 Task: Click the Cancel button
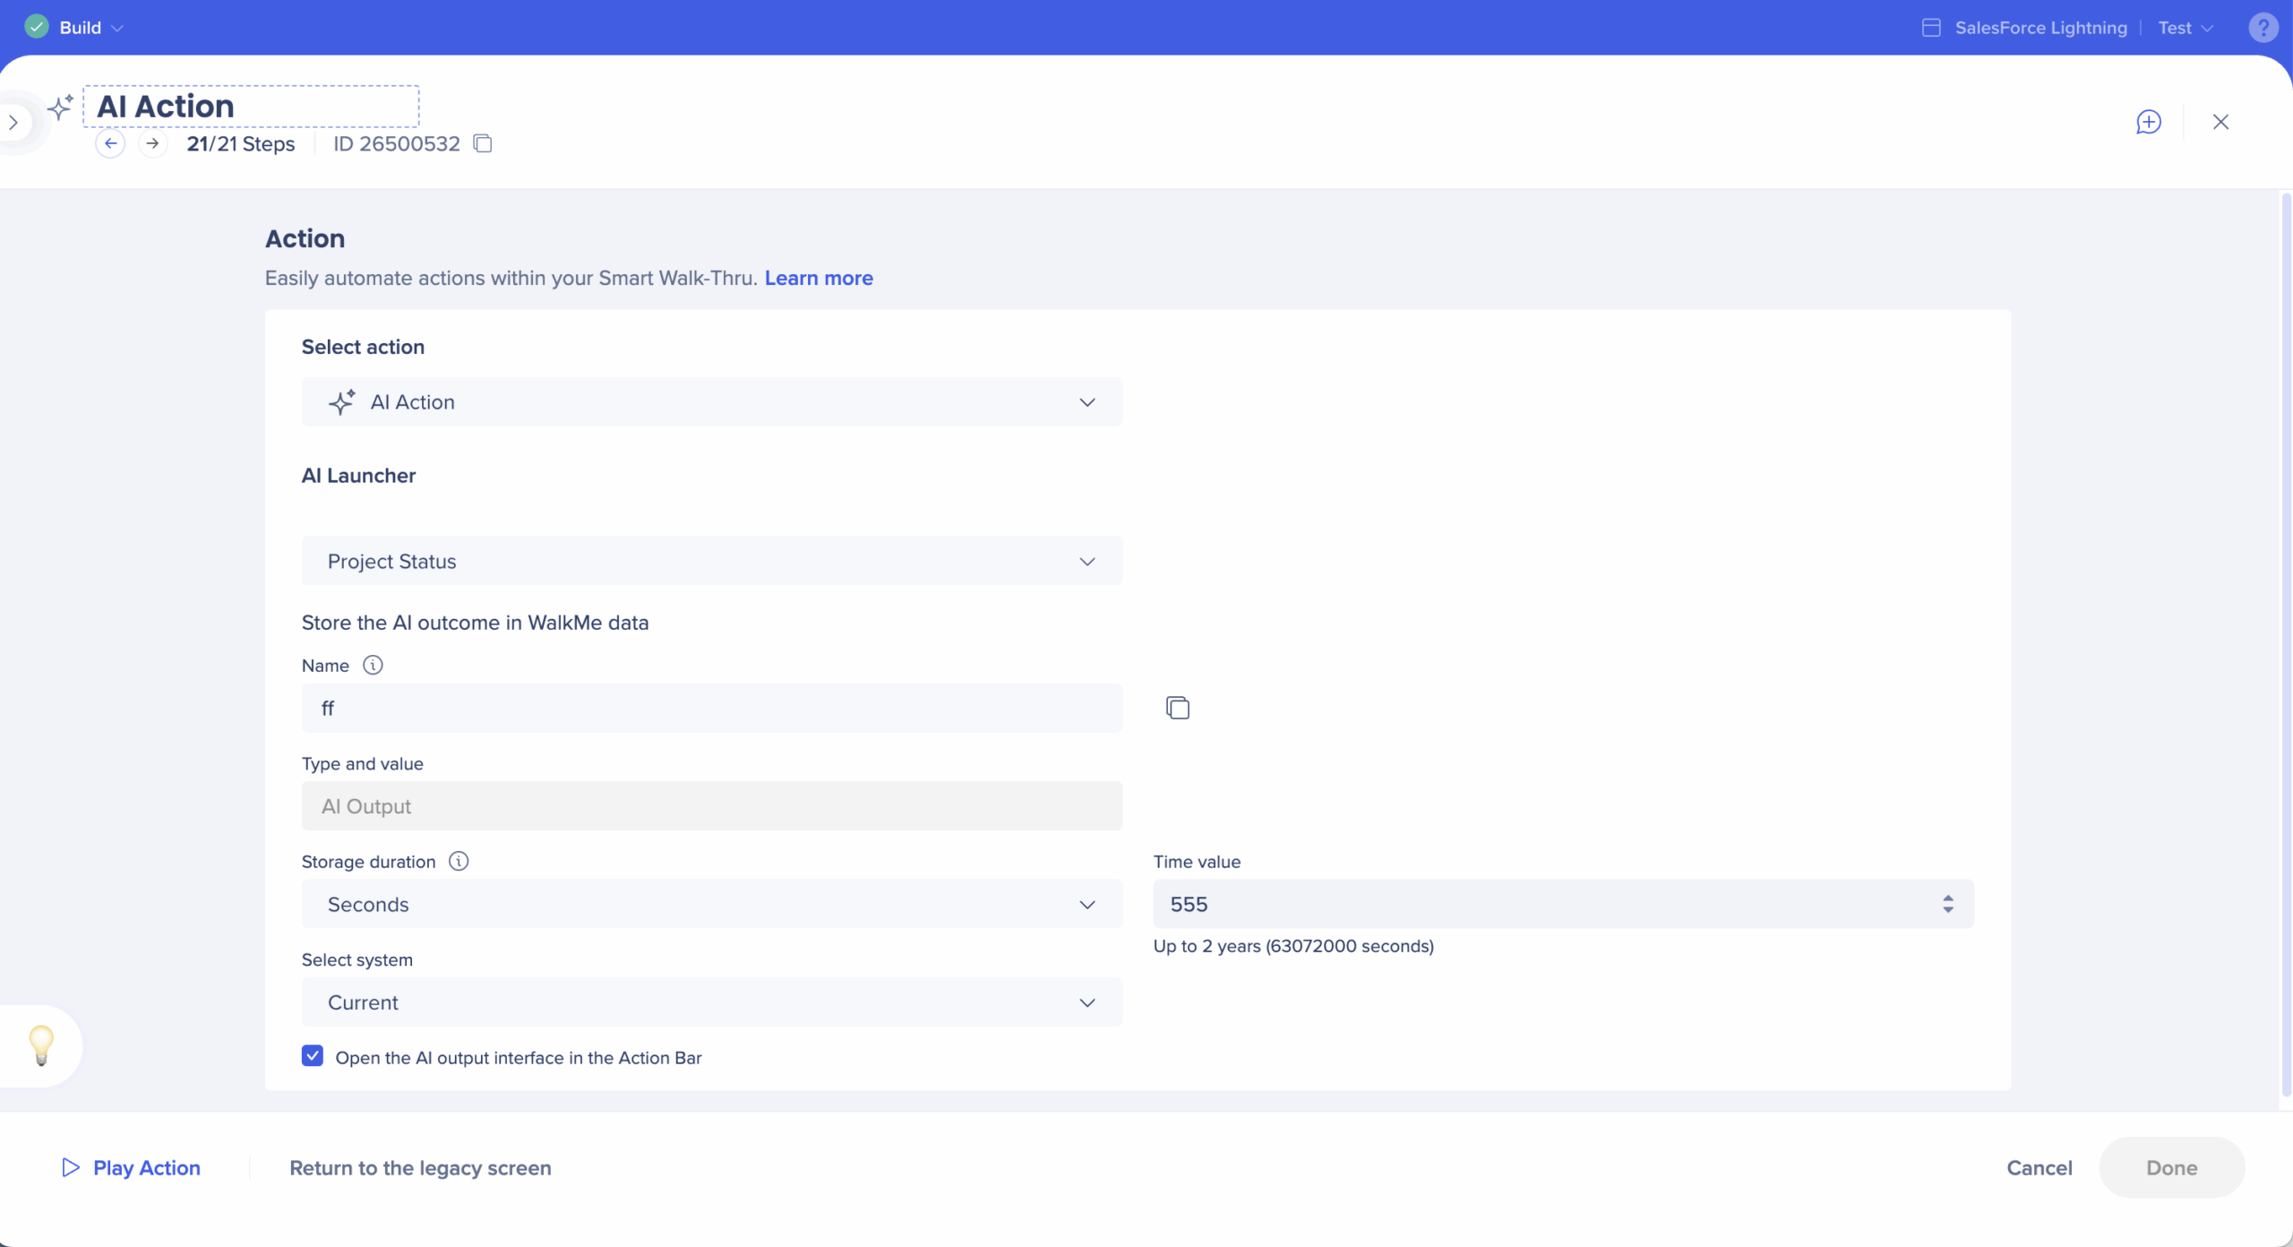point(2039,1168)
